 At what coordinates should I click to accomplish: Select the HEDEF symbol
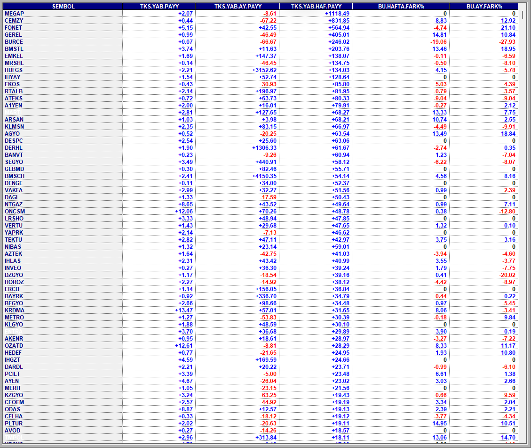pyautogui.click(x=13, y=353)
